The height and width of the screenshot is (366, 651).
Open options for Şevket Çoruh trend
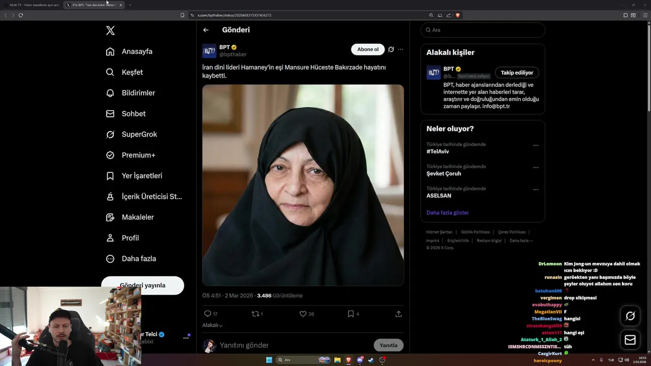[x=536, y=167]
